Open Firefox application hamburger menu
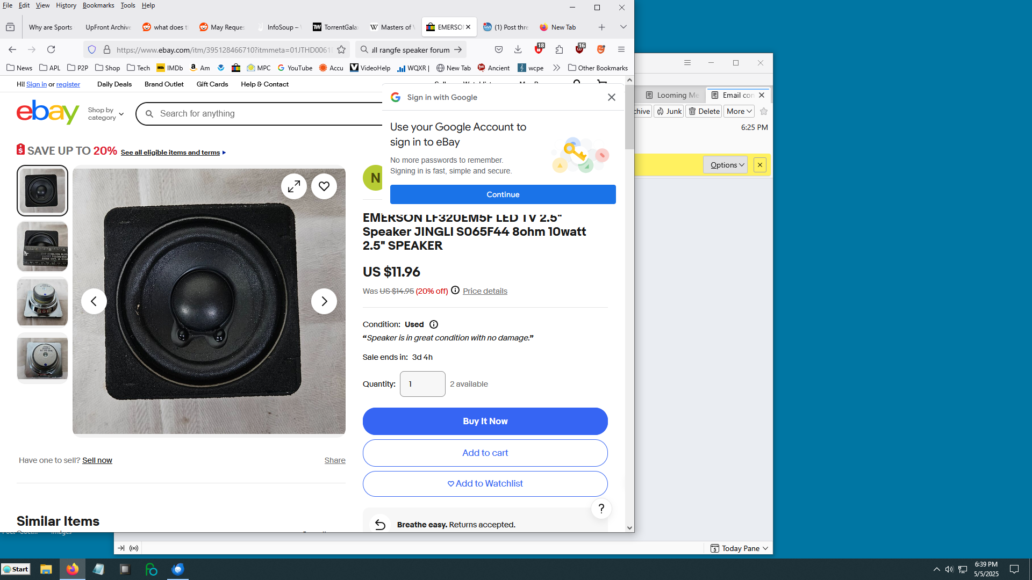The image size is (1032, 580). 621,49
